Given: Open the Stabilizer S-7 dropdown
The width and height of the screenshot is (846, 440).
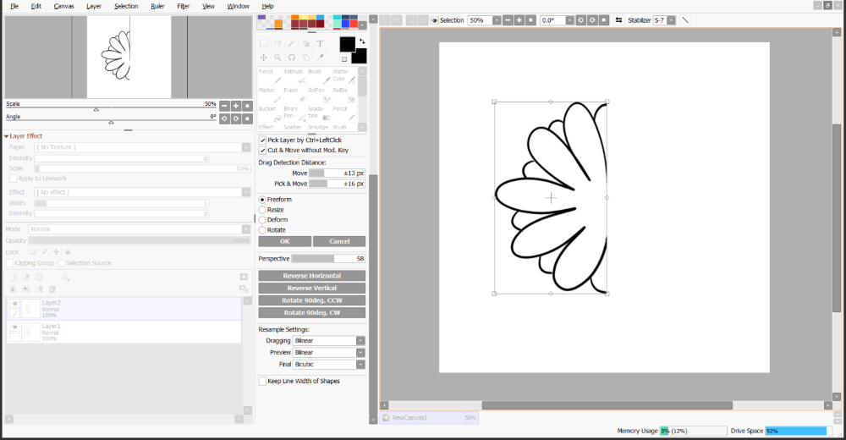Looking at the screenshot, I should click(664, 20).
